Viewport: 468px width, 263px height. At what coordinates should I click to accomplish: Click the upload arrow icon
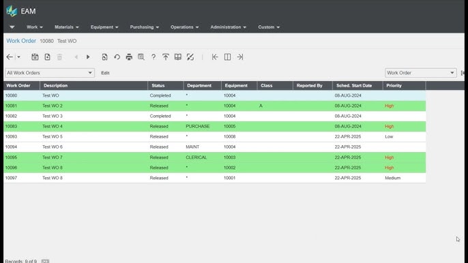(x=166, y=57)
